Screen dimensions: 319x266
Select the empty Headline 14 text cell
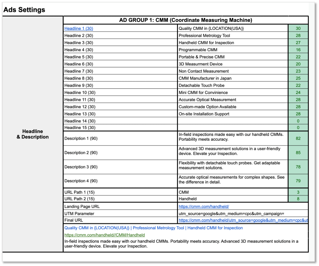click(x=232, y=121)
